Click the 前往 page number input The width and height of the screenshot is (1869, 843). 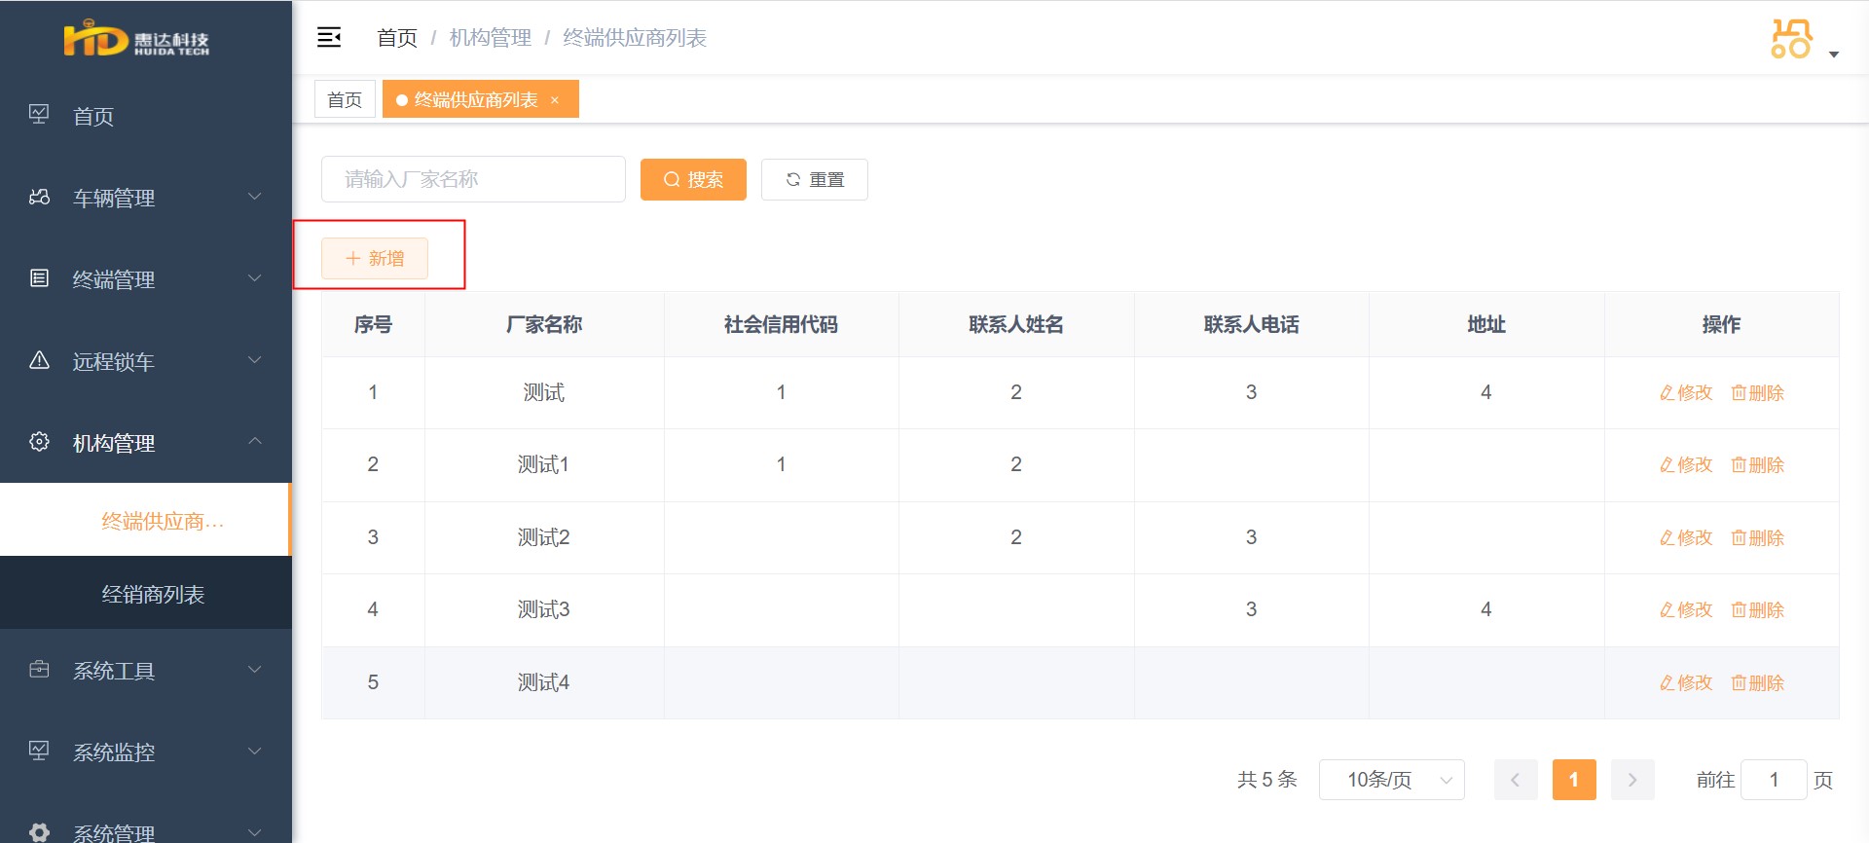point(1774,780)
